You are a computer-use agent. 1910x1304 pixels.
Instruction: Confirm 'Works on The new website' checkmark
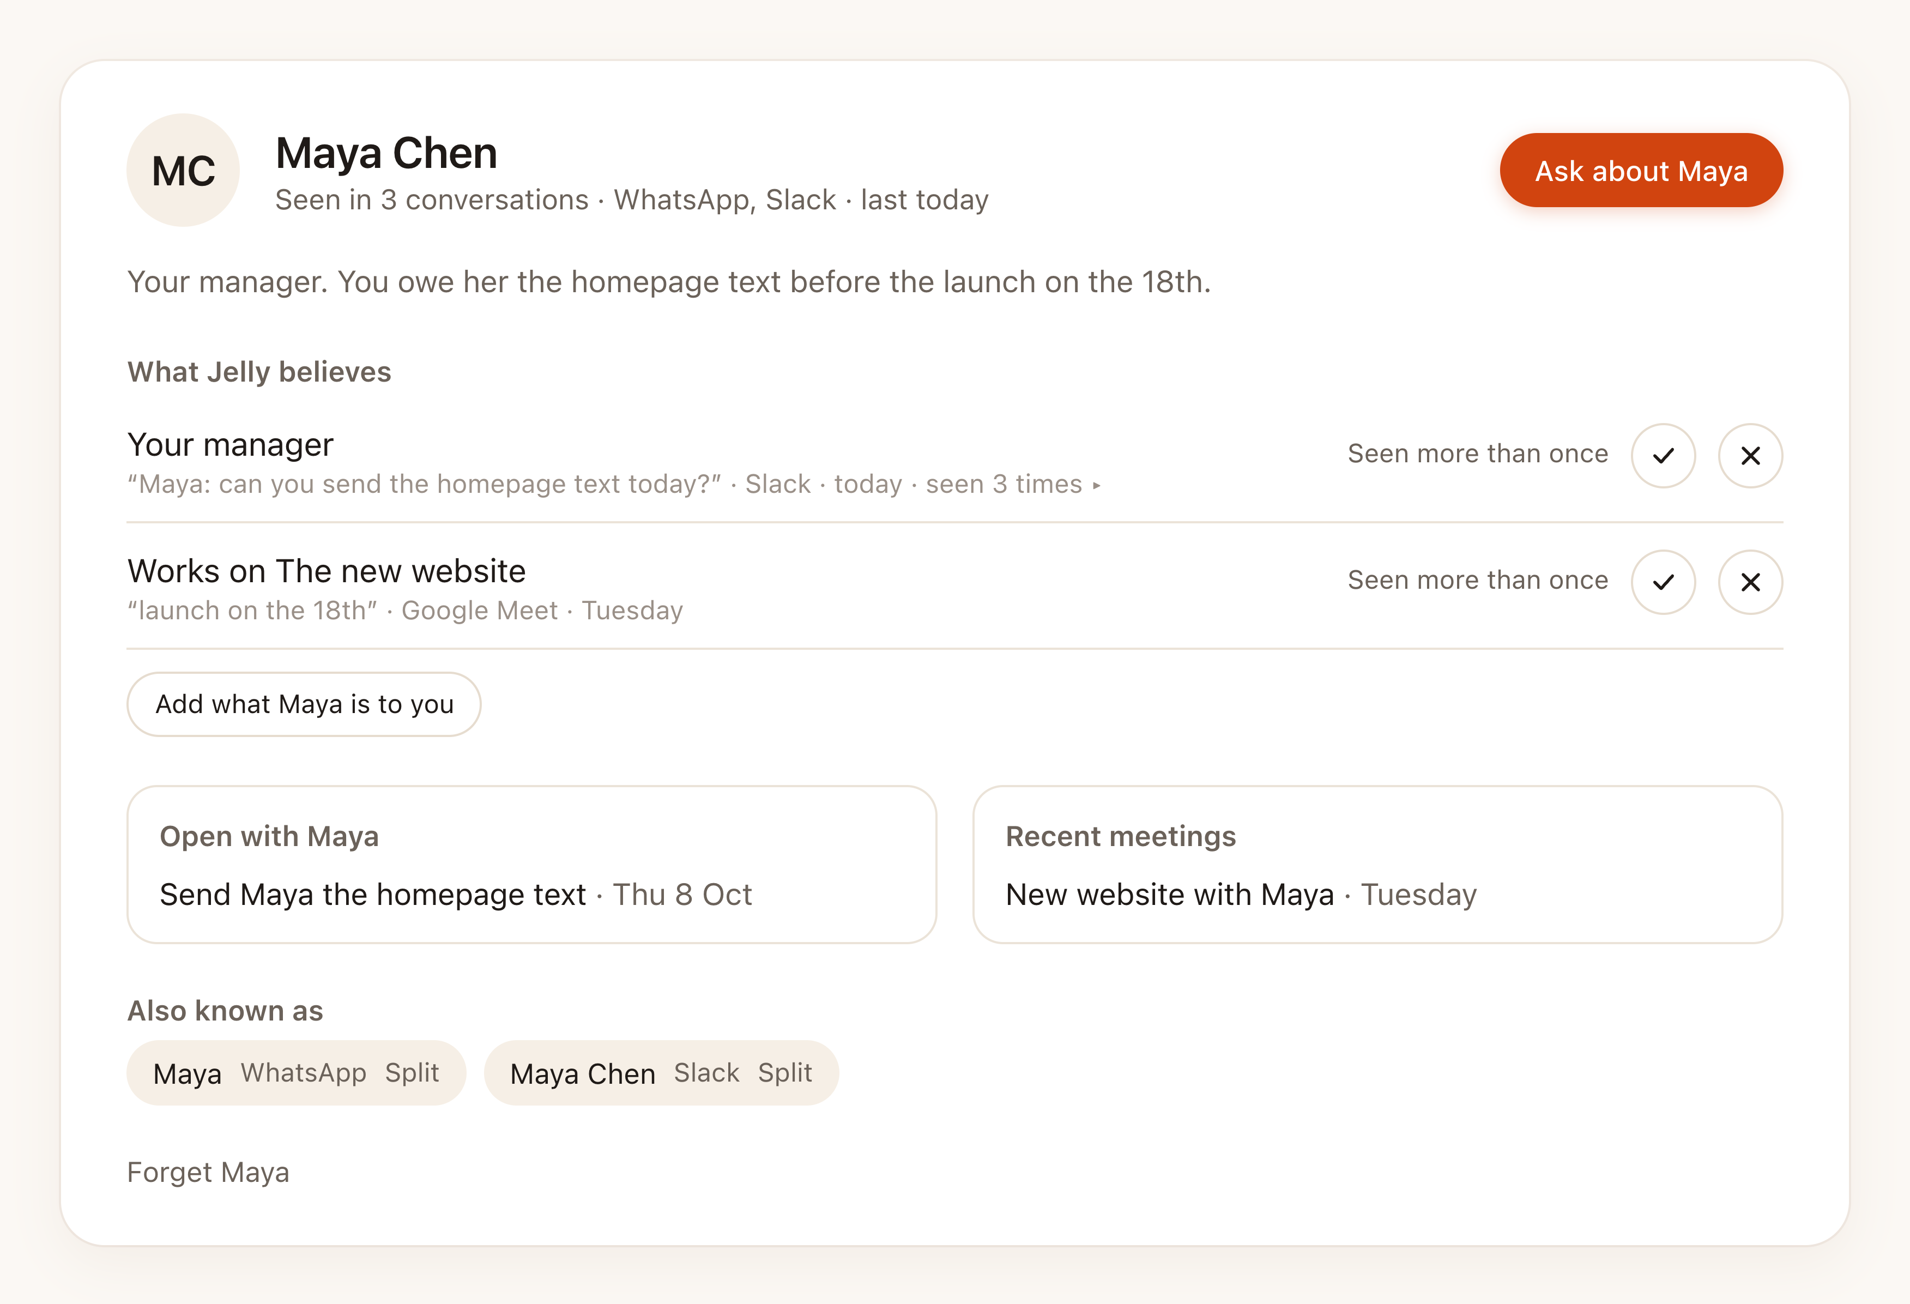pyautogui.click(x=1663, y=582)
